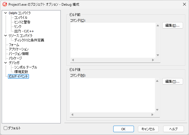Click pre-build box scroll down arrow

click(158, 55)
